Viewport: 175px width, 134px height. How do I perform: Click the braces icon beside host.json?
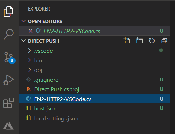click(29, 108)
